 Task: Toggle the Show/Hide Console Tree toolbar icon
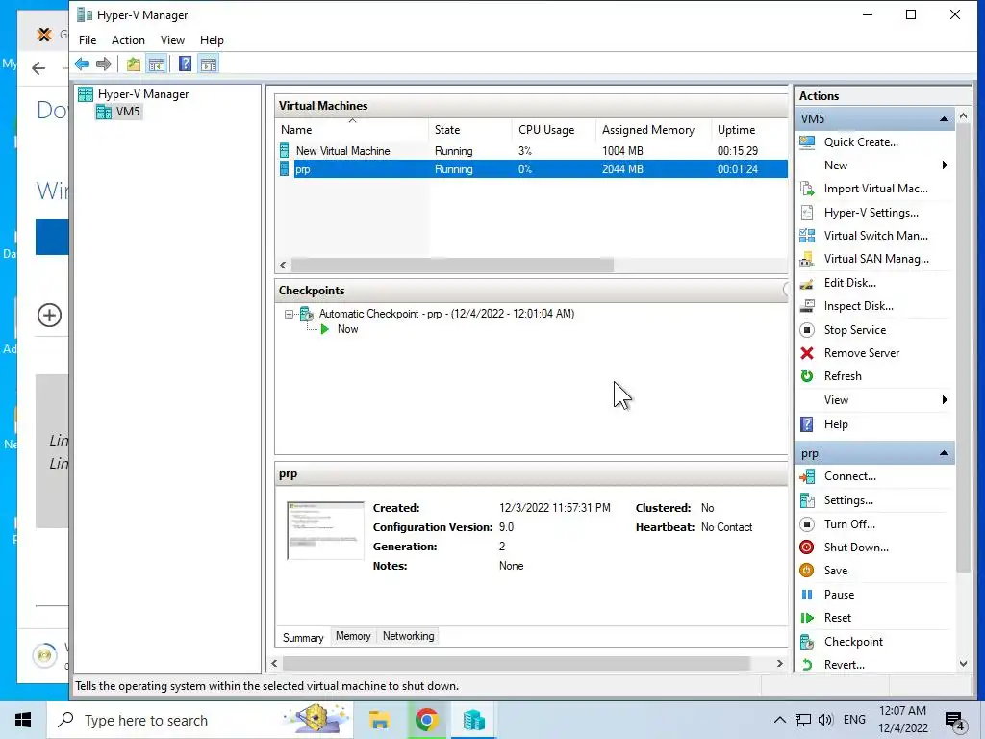[x=157, y=64]
